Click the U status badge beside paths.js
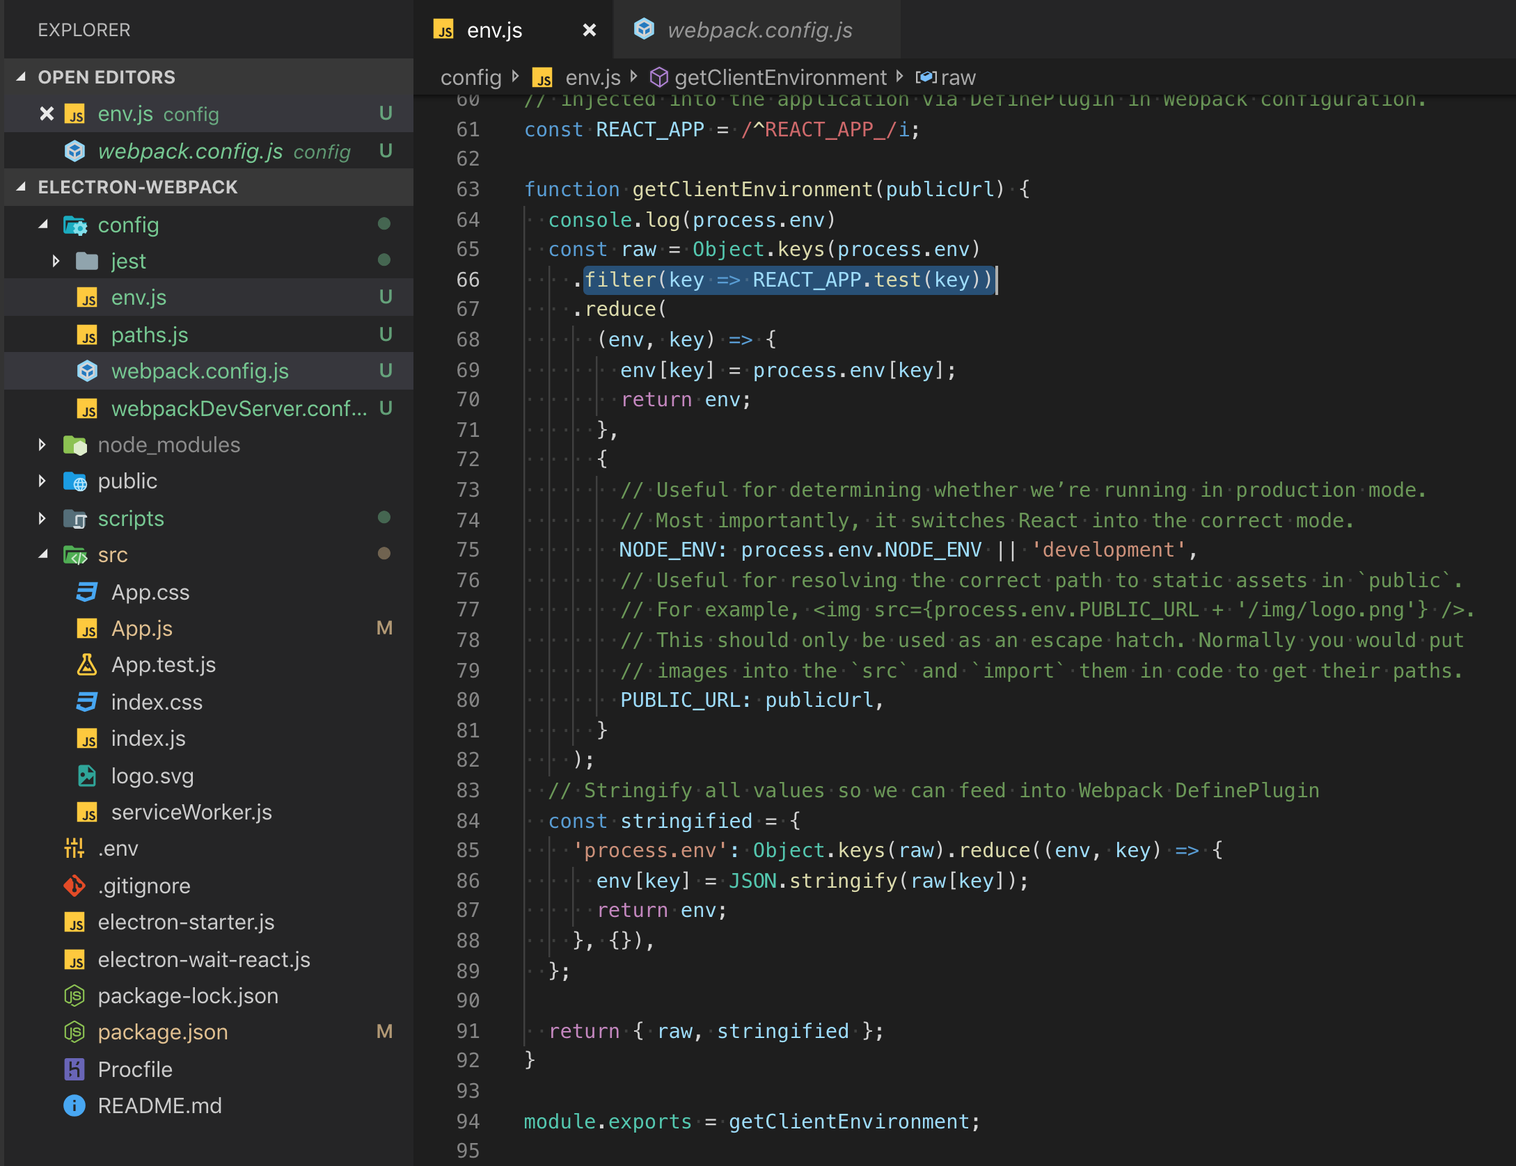This screenshot has height=1166, width=1516. 386,335
